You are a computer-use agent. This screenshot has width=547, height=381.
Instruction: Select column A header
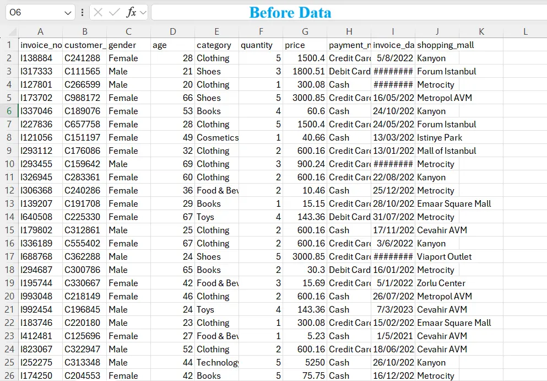40,32
